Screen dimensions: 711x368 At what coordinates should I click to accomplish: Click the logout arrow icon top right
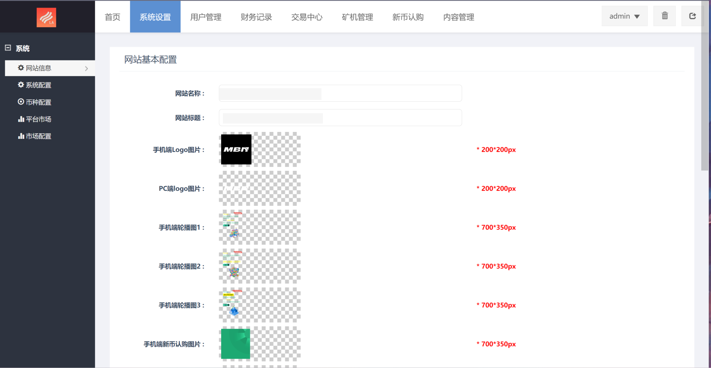click(692, 16)
